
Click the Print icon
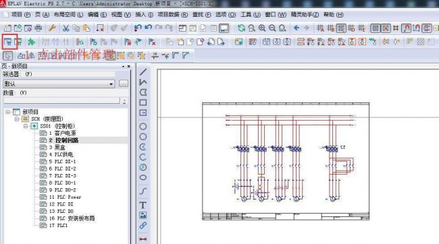click(x=38, y=28)
